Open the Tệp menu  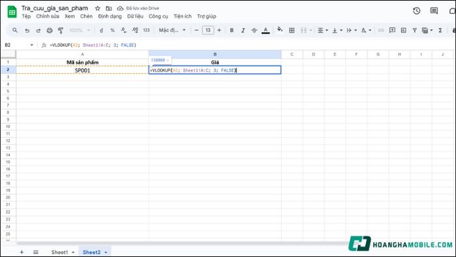point(26,16)
